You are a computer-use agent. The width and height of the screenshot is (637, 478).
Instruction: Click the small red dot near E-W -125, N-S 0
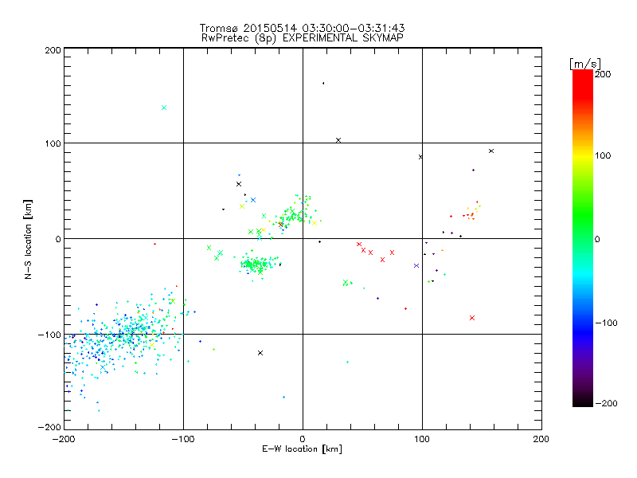(x=154, y=244)
